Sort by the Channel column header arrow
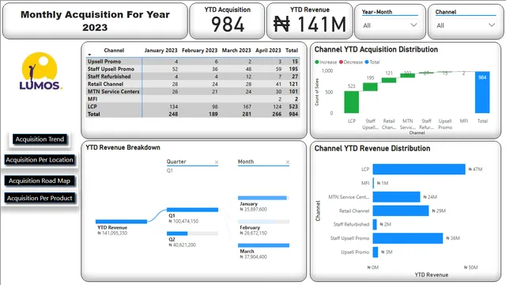 pos(89,55)
